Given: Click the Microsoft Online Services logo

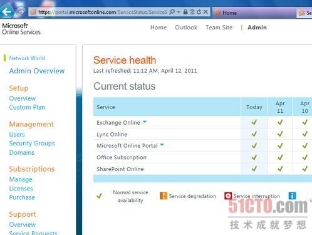Looking at the screenshot, I should pyautogui.click(x=21, y=29).
